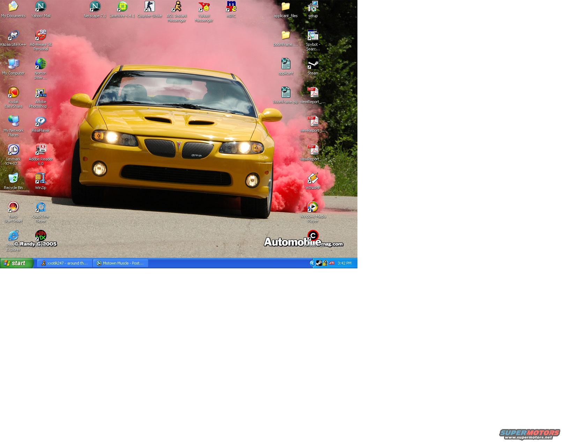Image resolution: width=562 pixels, height=442 pixels.
Task: Click the Ad-Aware SE Personal icon
Action: tap(40, 40)
